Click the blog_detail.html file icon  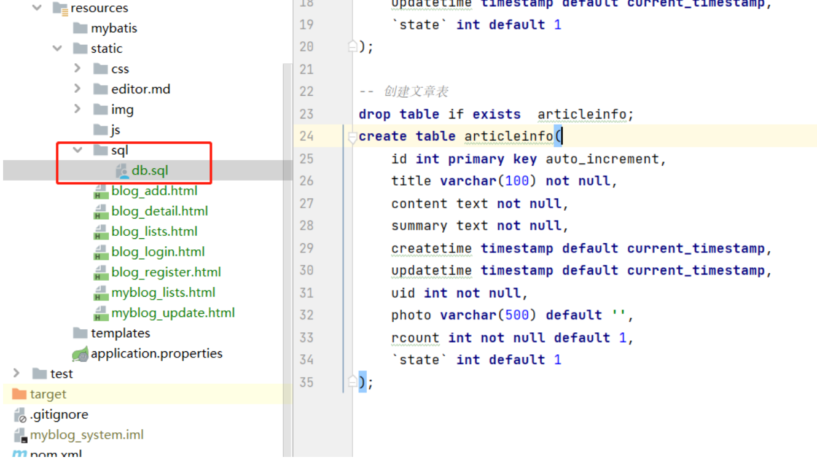tap(101, 211)
